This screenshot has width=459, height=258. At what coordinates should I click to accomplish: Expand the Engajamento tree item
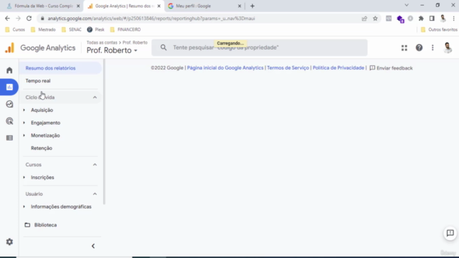point(24,123)
